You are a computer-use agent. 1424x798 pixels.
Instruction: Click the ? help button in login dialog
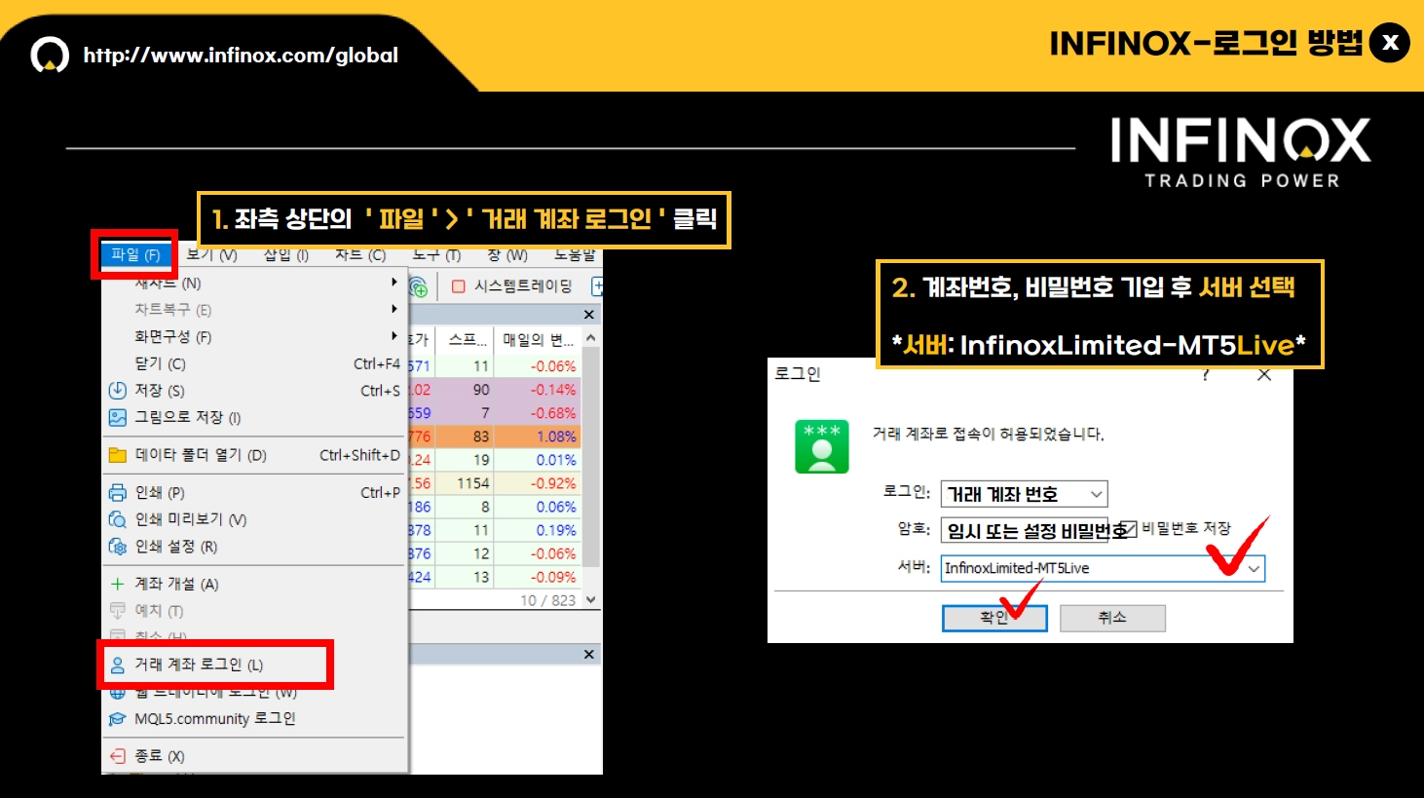pyautogui.click(x=1206, y=374)
